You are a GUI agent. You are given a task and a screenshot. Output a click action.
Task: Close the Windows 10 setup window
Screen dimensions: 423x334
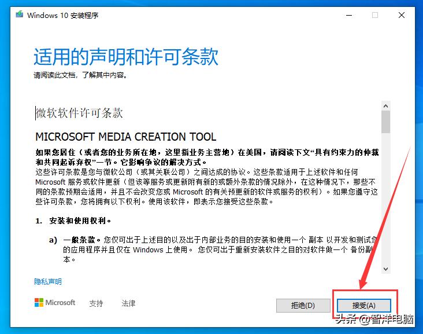(x=402, y=15)
